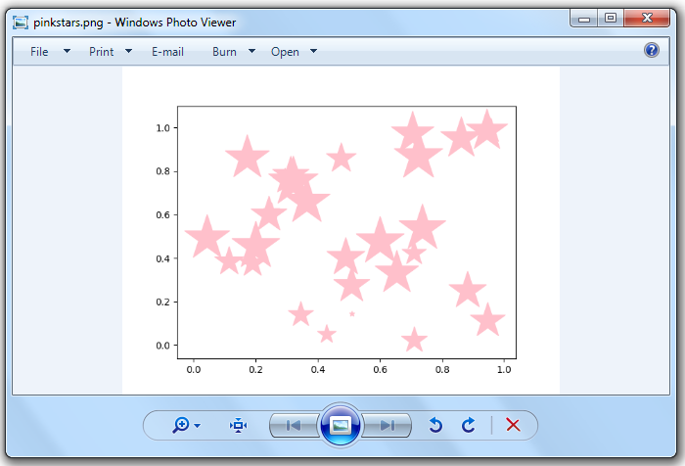The width and height of the screenshot is (685, 466).
Task: Expand the Burn dropdown arrow
Action: [251, 51]
